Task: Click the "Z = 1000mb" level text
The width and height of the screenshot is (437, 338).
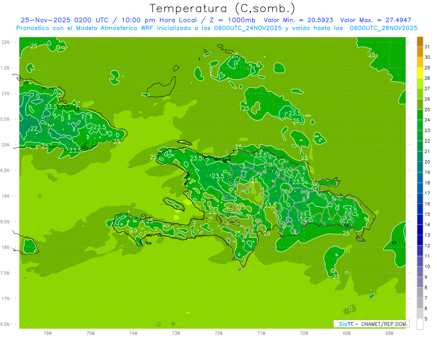Action: point(232,20)
